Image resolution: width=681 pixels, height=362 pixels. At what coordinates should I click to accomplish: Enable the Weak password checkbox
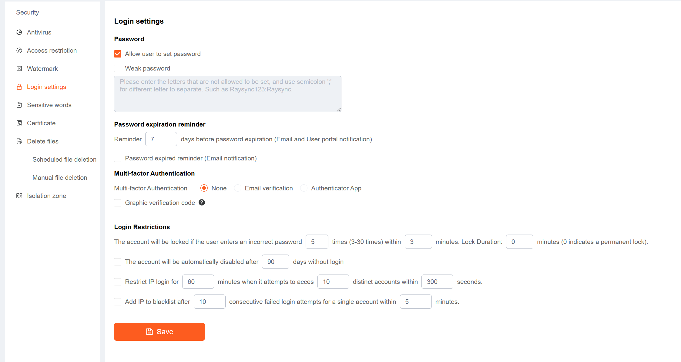pos(118,68)
